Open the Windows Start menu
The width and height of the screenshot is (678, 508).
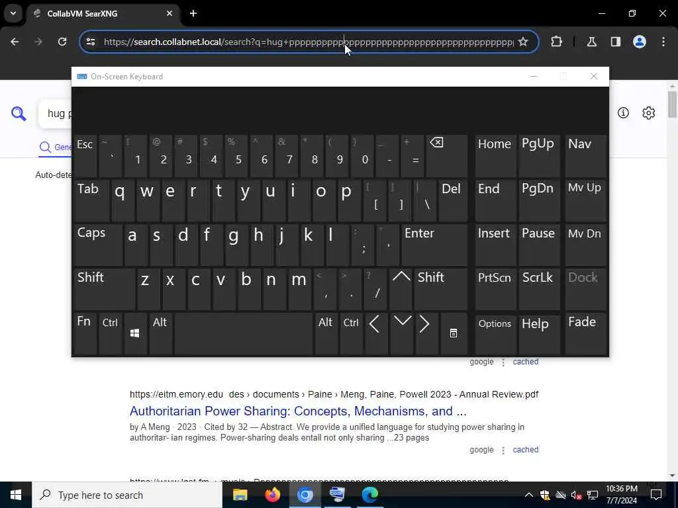(x=16, y=495)
